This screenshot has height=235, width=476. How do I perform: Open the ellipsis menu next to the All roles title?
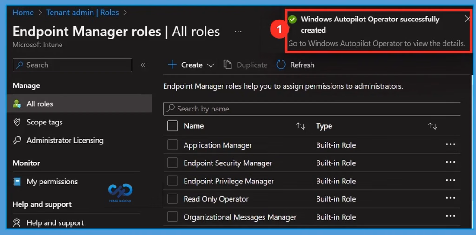[238, 31]
